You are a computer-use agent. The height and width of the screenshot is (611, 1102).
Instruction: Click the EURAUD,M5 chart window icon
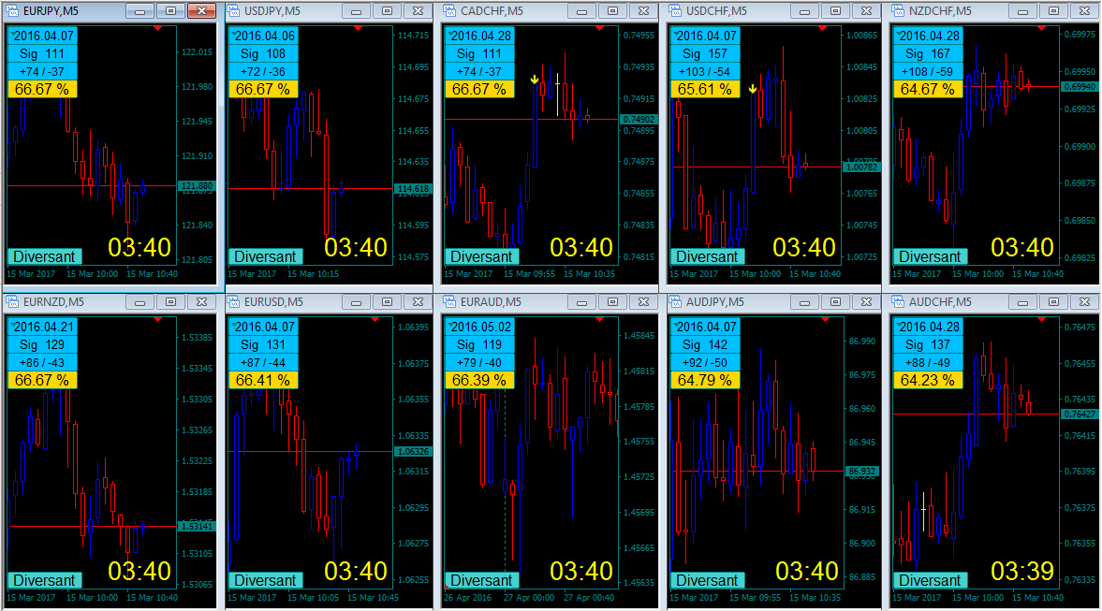click(x=449, y=302)
